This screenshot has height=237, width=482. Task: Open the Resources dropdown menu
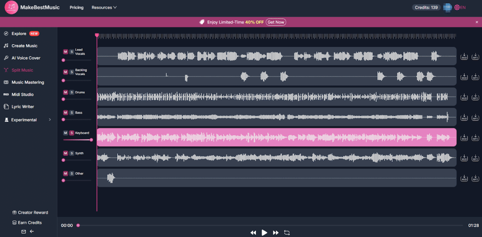point(104,8)
